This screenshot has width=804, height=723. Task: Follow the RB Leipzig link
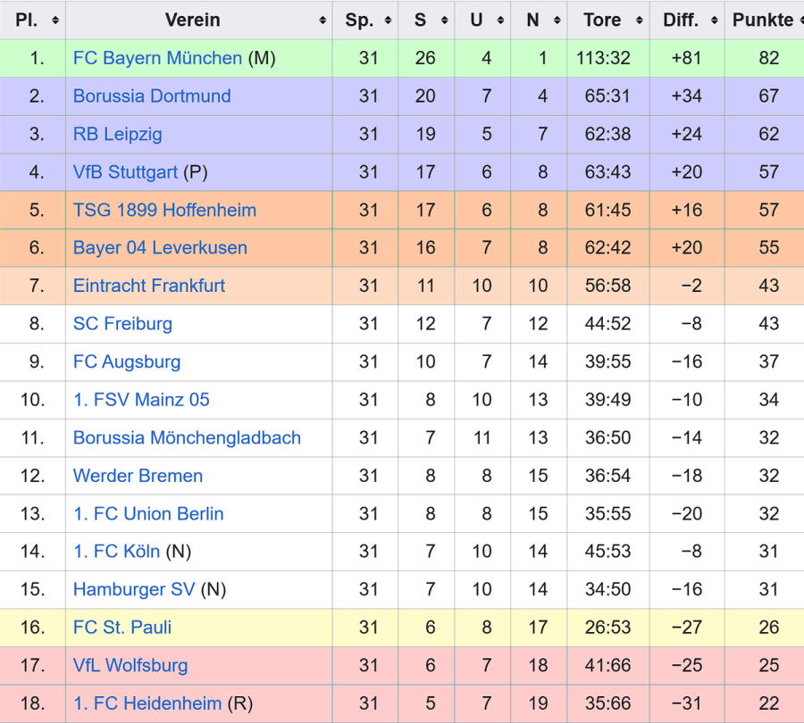[x=118, y=134]
